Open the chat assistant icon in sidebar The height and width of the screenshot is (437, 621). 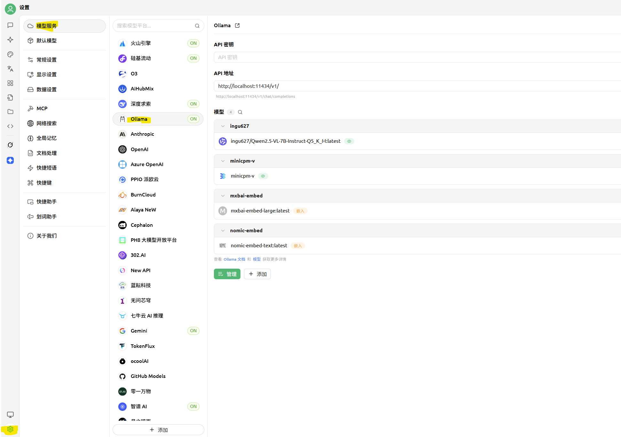tap(10, 25)
